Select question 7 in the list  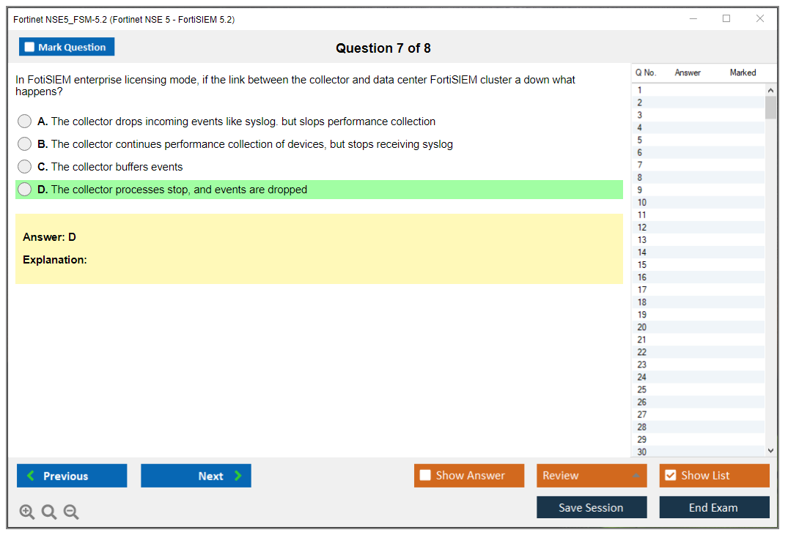[x=640, y=165]
